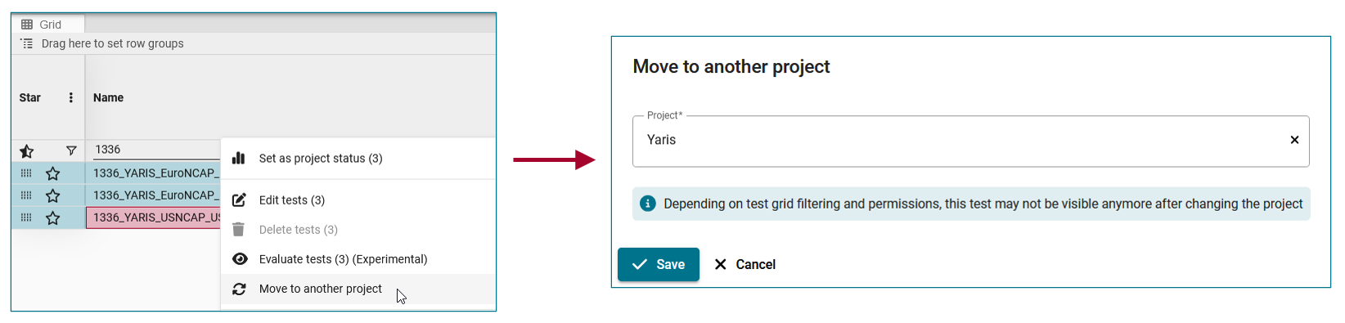The width and height of the screenshot is (1345, 323).
Task: Click the Delete tests trash icon
Action: [239, 230]
